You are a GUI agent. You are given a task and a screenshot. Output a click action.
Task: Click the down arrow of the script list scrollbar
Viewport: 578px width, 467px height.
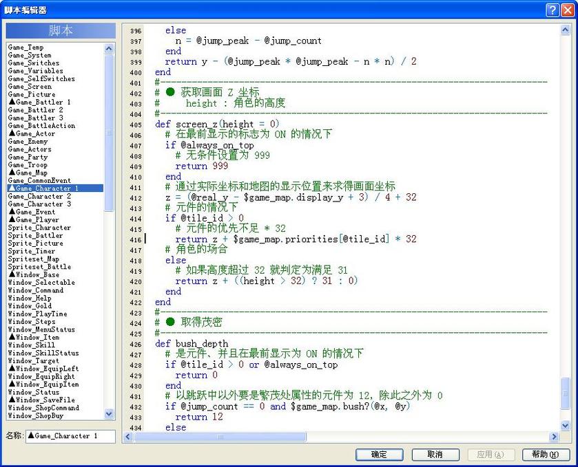[x=109, y=415]
